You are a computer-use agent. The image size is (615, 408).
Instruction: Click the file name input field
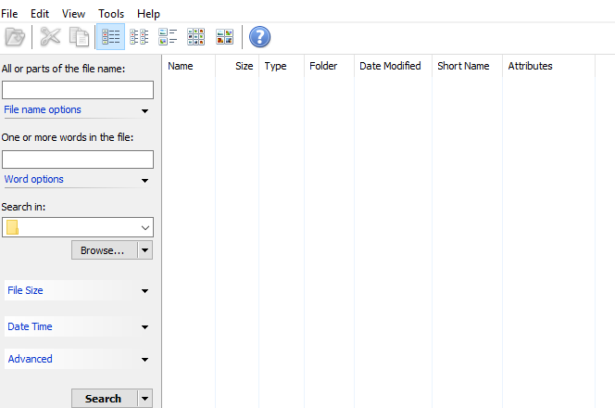pos(78,90)
